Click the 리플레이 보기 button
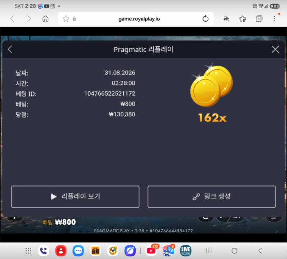The width and height of the screenshot is (287, 259). pyautogui.click(x=75, y=196)
